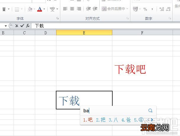Click the IME search magnifier icon
This screenshot has width=180, height=136.
(x=150, y=111)
